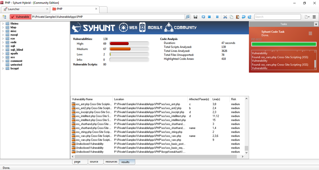This screenshot has width=319, height=170.
Task: Sort by Line(s) column header
Action: [221, 99]
